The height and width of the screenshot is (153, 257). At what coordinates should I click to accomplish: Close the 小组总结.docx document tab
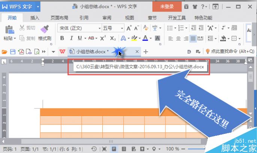click(137, 52)
